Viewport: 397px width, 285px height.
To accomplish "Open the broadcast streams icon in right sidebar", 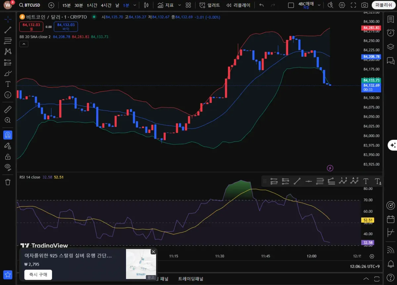I will (391, 250).
